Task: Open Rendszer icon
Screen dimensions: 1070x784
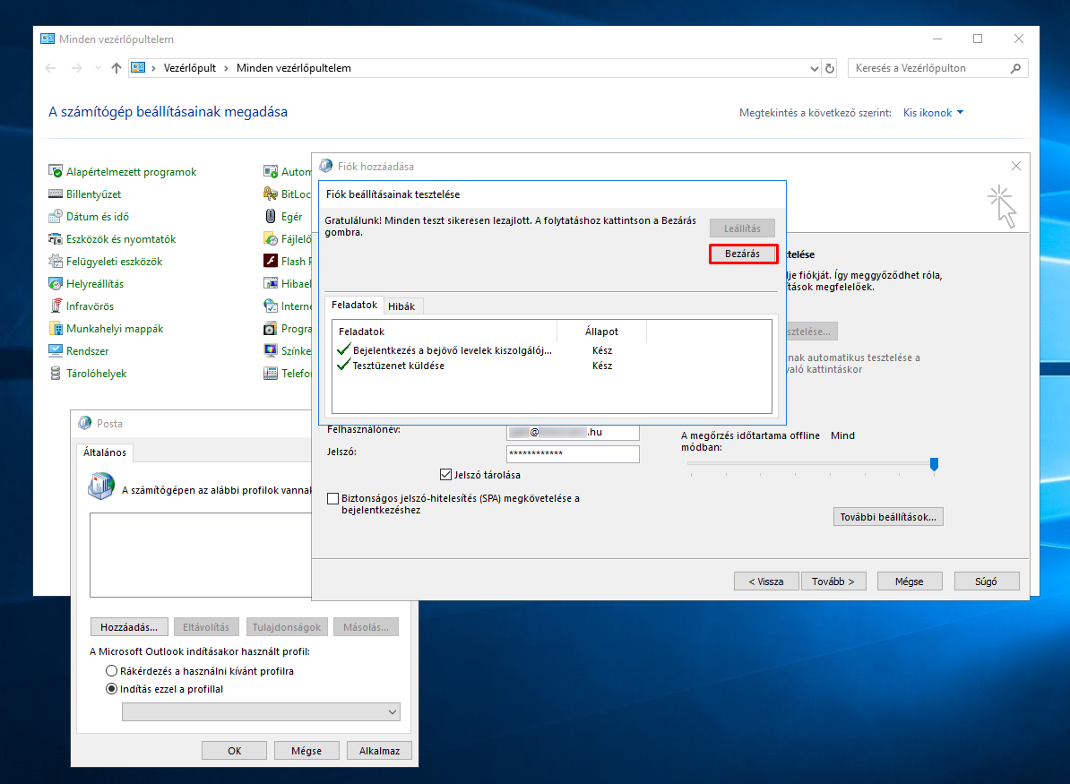Action: click(56, 350)
